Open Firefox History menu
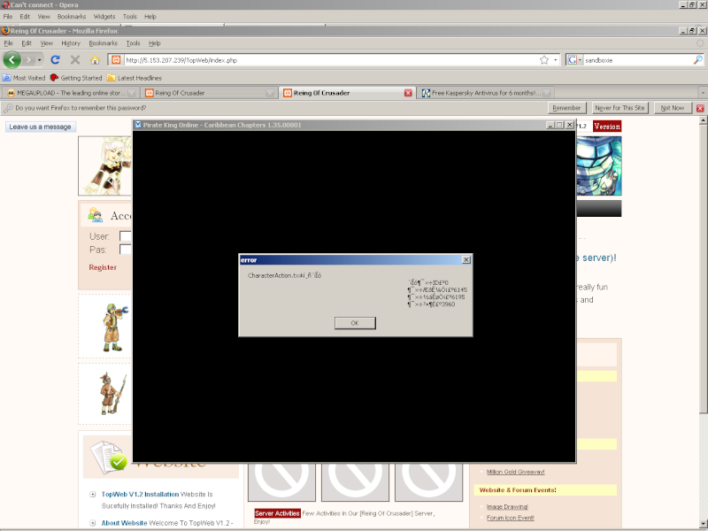Image resolution: width=708 pixels, height=531 pixels. click(x=71, y=43)
